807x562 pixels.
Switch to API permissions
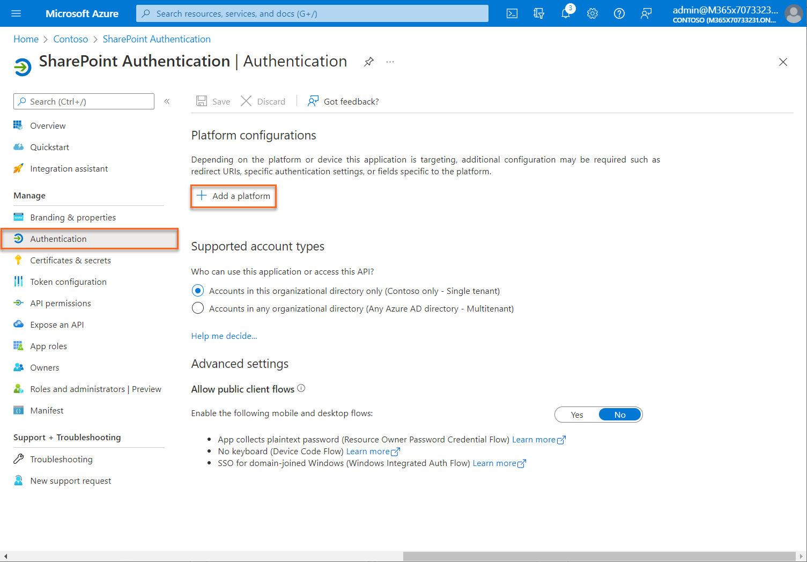pyautogui.click(x=60, y=303)
